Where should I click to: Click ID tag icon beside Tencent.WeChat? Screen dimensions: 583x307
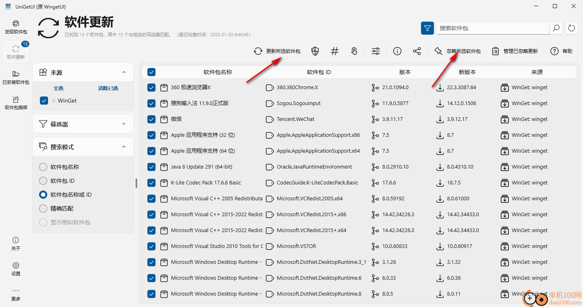[270, 119]
